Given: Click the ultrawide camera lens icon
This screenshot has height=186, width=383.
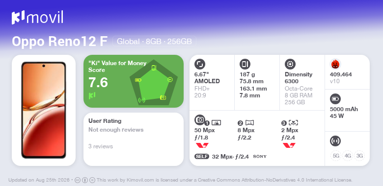Looking at the screenshot, I should pos(249,123).
